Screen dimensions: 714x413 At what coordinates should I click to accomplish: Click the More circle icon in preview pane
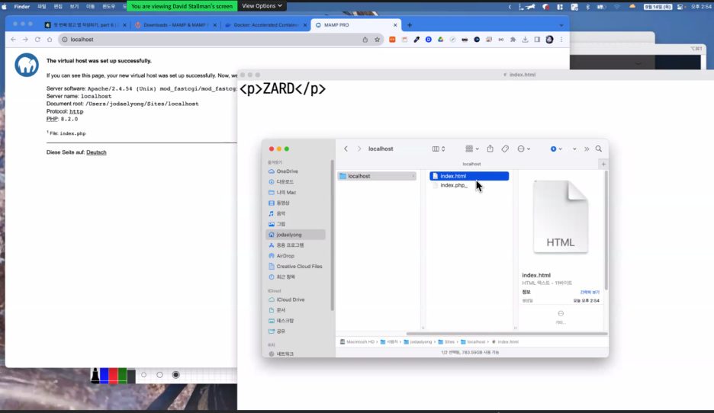(x=561, y=313)
